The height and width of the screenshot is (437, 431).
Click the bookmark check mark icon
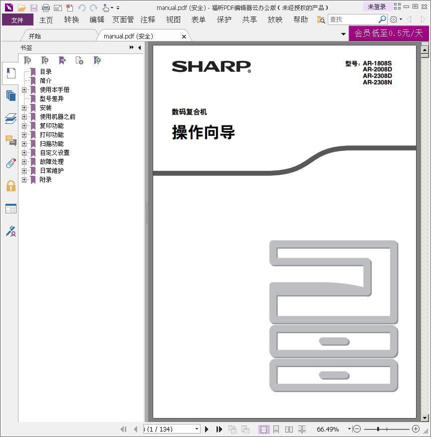click(97, 60)
